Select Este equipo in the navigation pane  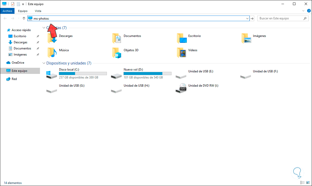point(20,71)
